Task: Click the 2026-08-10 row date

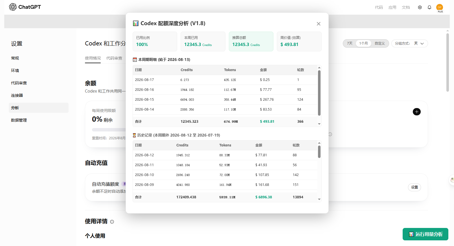Action: click(x=144, y=175)
